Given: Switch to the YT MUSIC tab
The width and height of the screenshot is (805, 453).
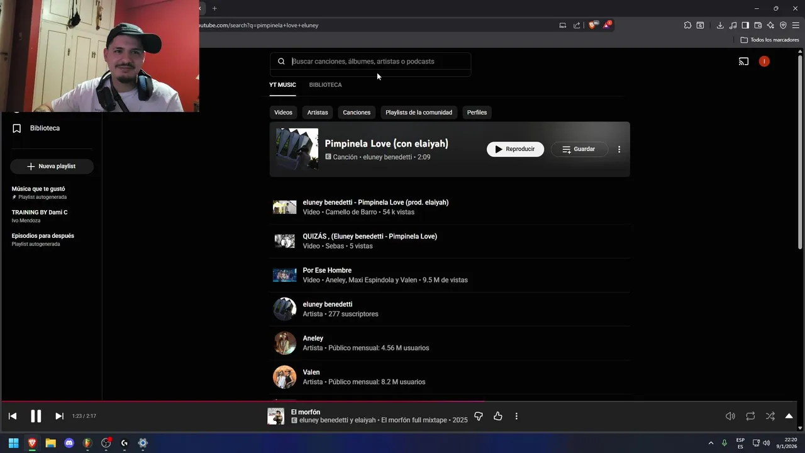Looking at the screenshot, I should [x=282, y=85].
